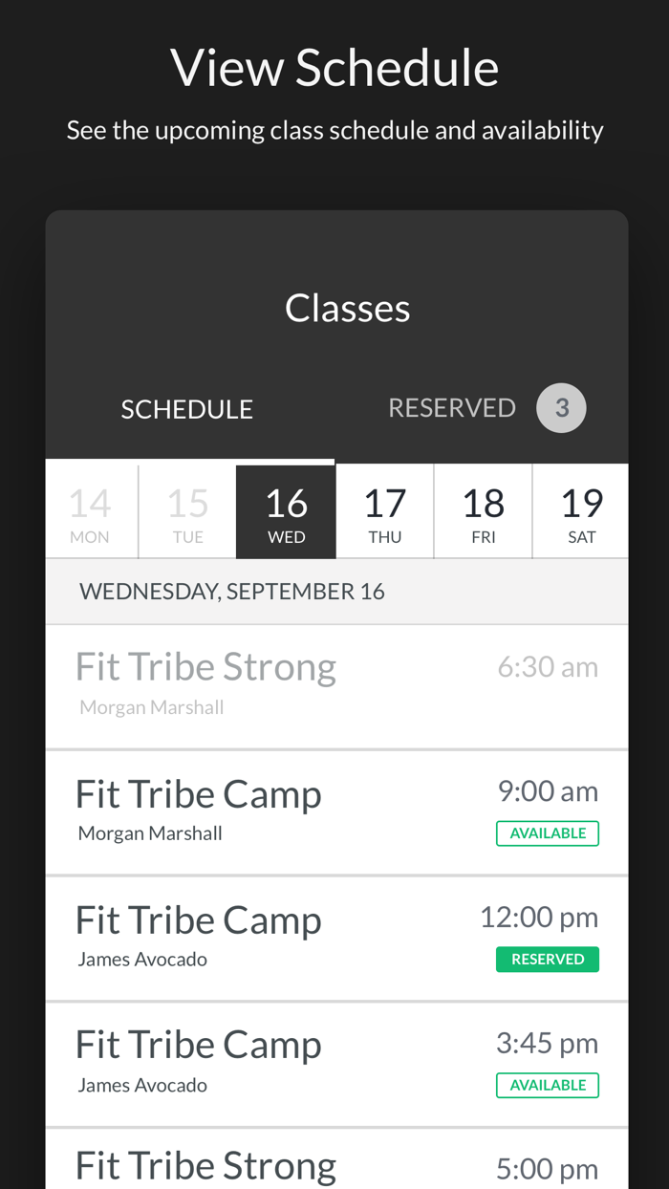This screenshot has height=1189, width=669.
Task: Click the RESERVED badge on the 12:00 pm class
Action: pyautogui.click(x=548, y=958)
